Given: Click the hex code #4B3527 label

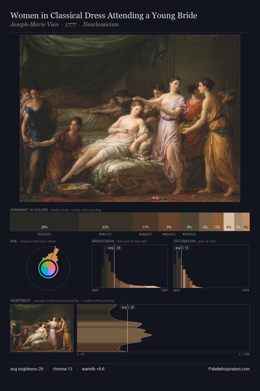Looking at the screenshot, I should point(146,234).
